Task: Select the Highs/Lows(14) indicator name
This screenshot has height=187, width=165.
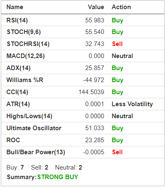Action: 29,116
